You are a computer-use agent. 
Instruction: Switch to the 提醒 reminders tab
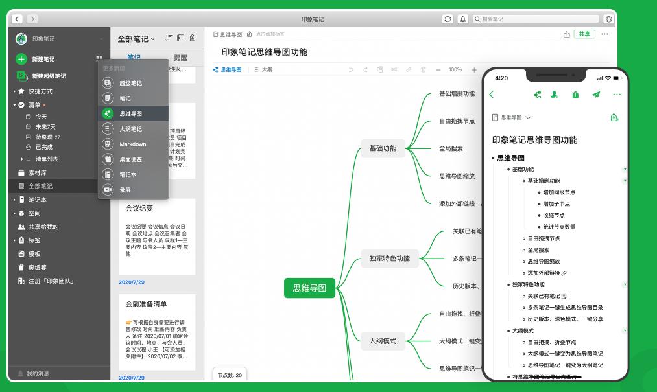point(180,58)
